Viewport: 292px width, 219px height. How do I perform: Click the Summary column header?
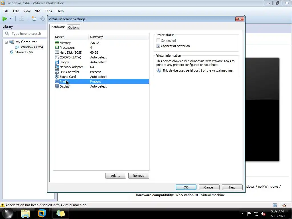coord(119,37)
